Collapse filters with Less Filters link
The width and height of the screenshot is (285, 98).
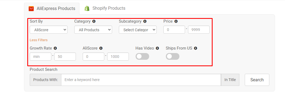click(x=39, y=40)
